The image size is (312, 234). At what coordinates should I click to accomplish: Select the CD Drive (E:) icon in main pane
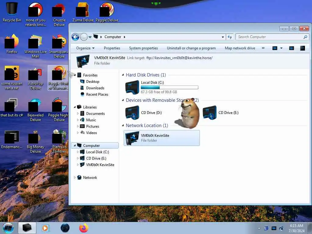point(210,113)
